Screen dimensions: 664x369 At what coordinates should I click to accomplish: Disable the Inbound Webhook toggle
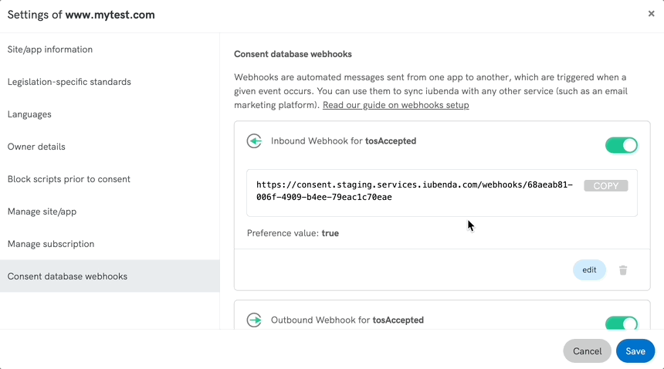pyautogui.click(x=622, y=144)
